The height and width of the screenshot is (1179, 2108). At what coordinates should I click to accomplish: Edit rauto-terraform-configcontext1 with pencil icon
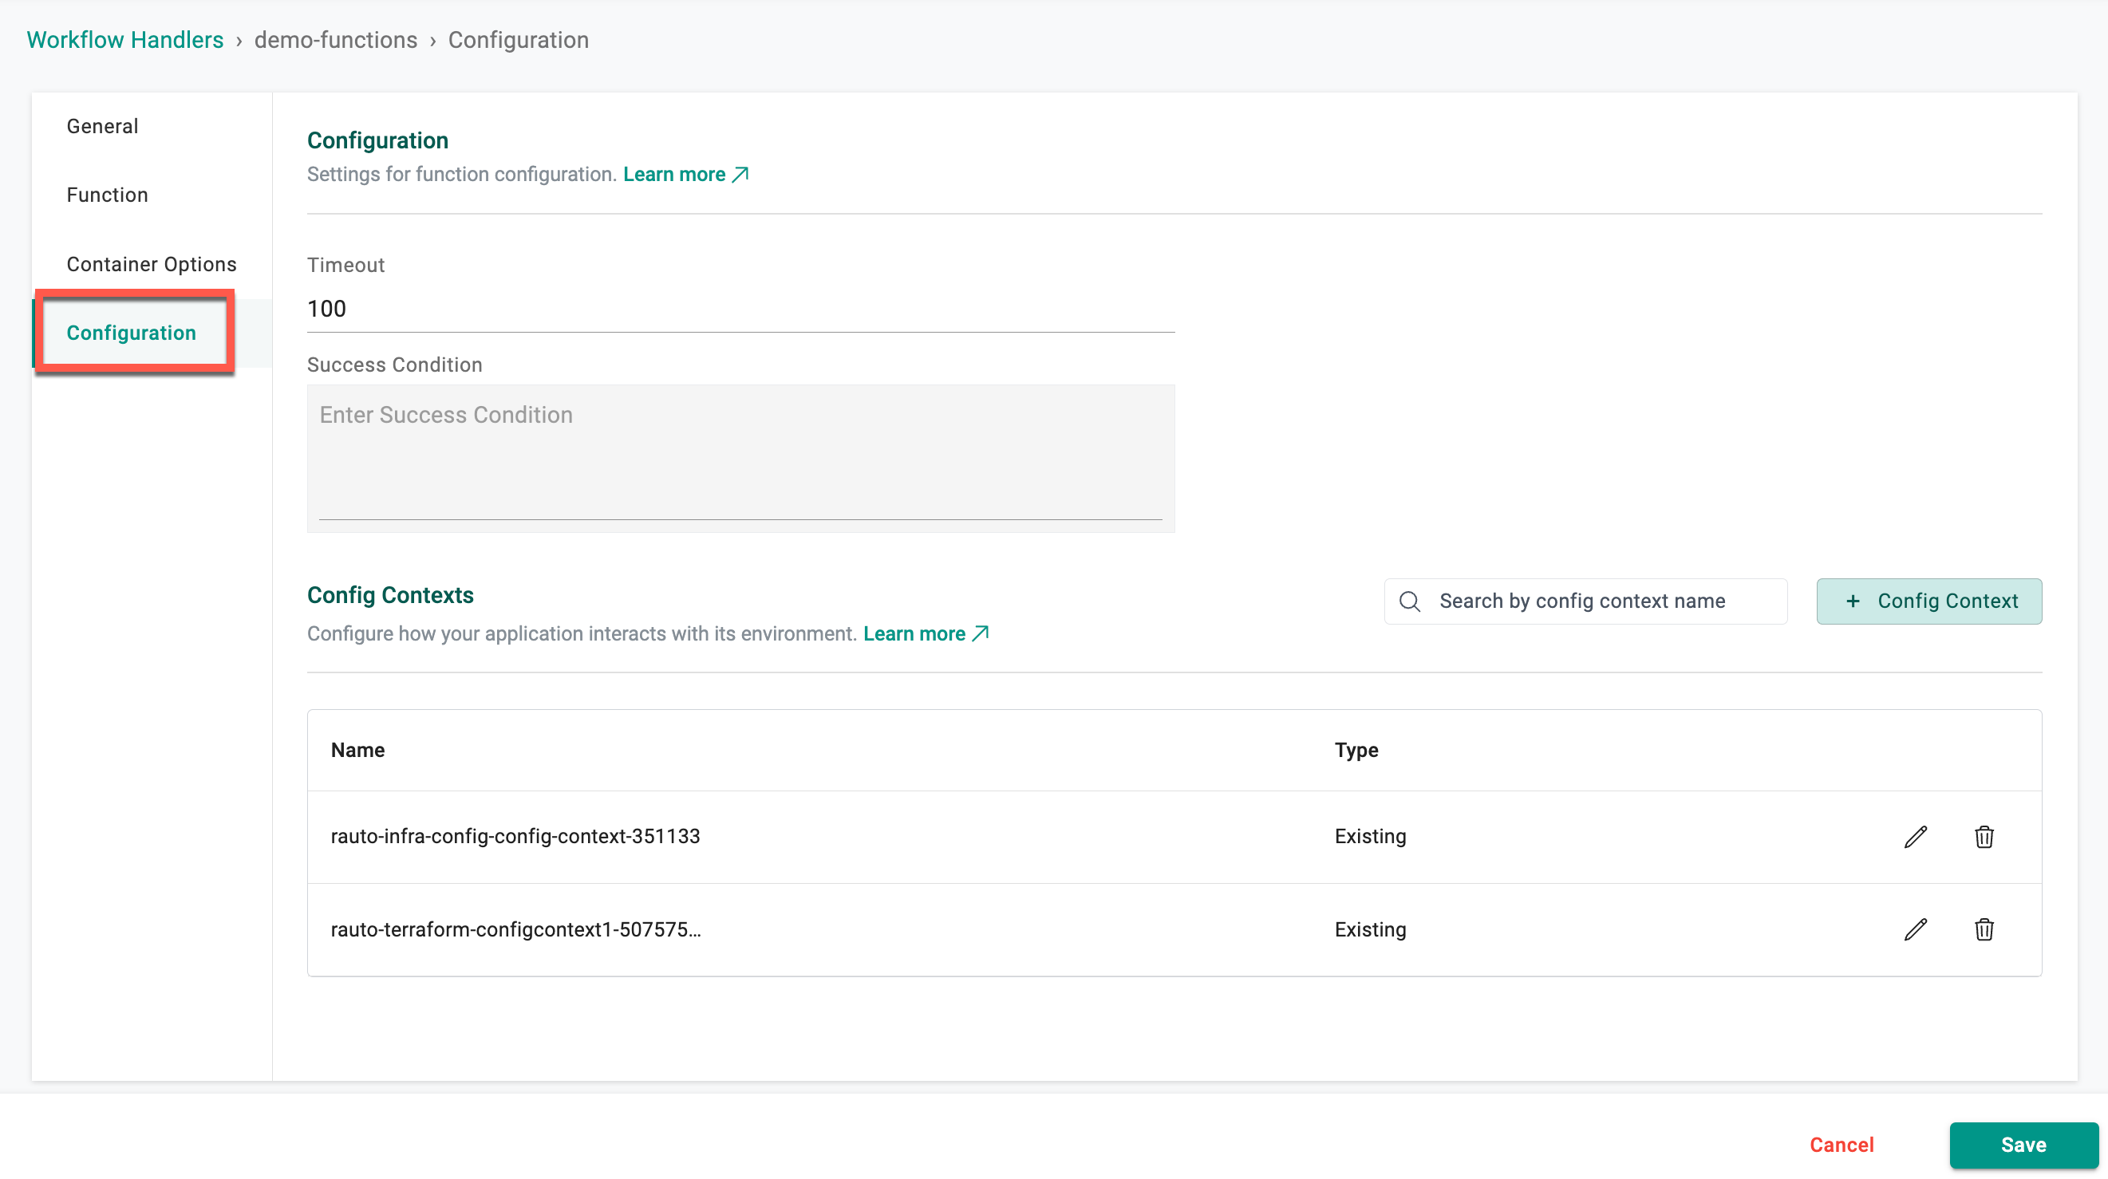1915,929
